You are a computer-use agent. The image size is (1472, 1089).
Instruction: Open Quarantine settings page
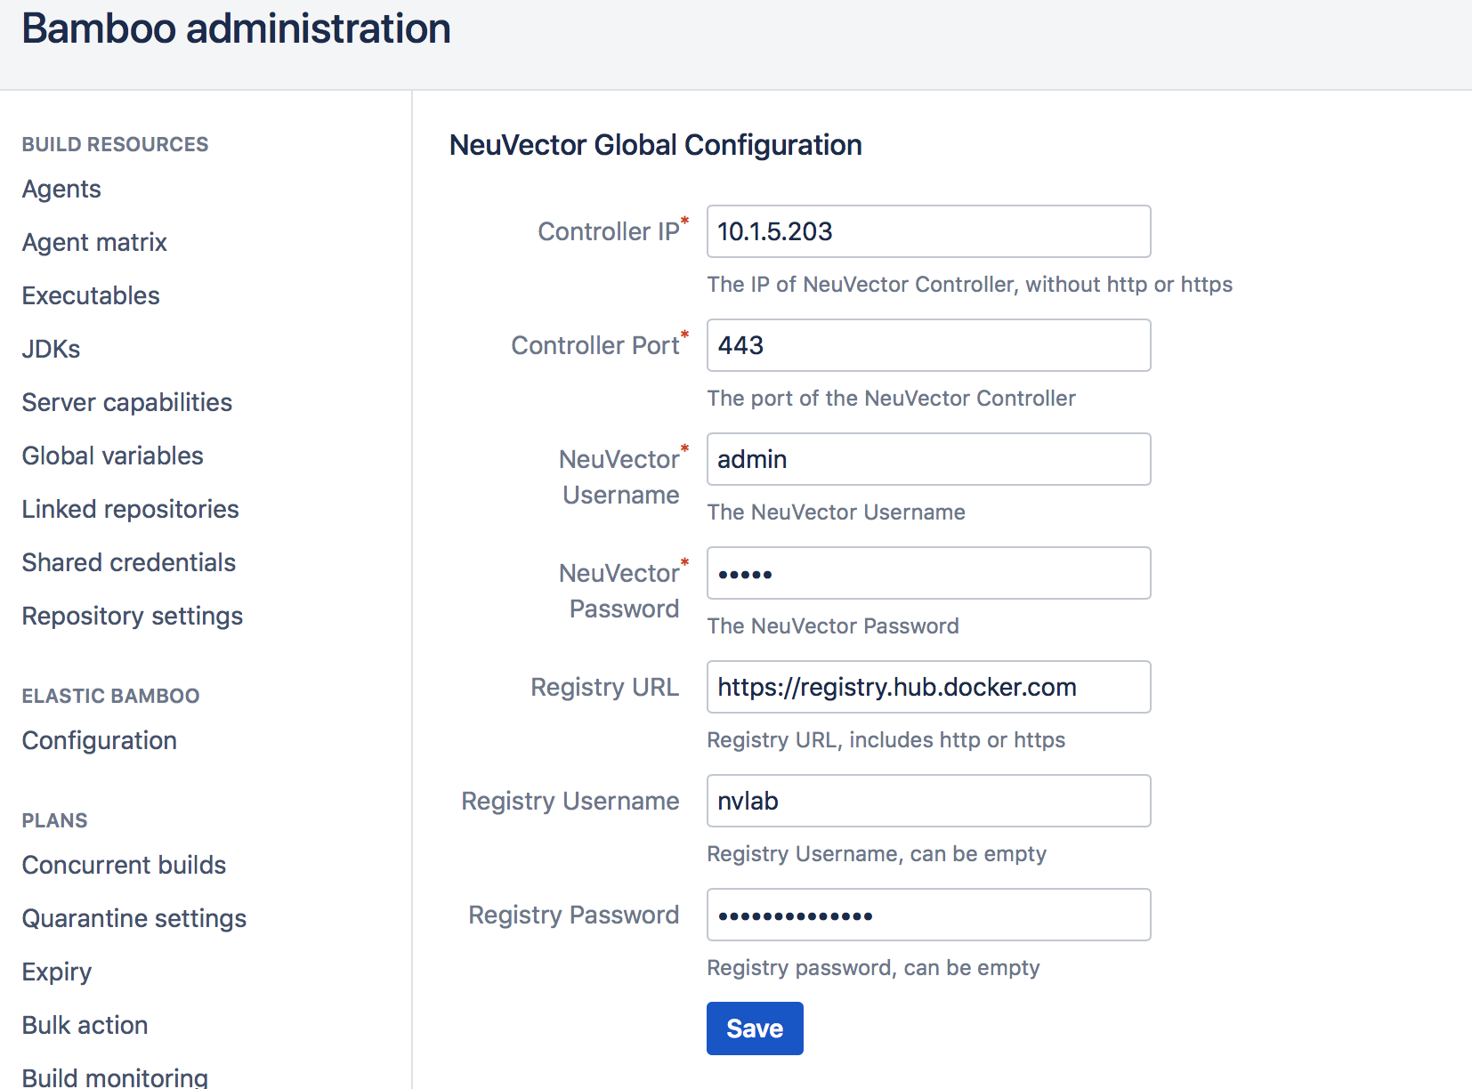[133, 918]
